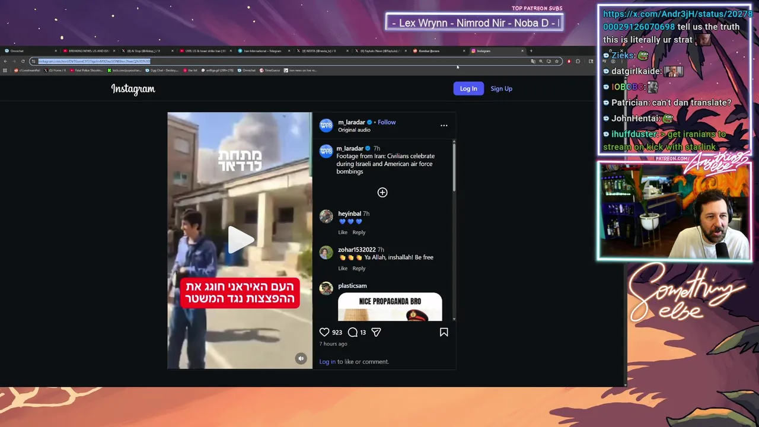Open plasticsam's profile name
Screen dimensions: 759x427
(352, 286)
